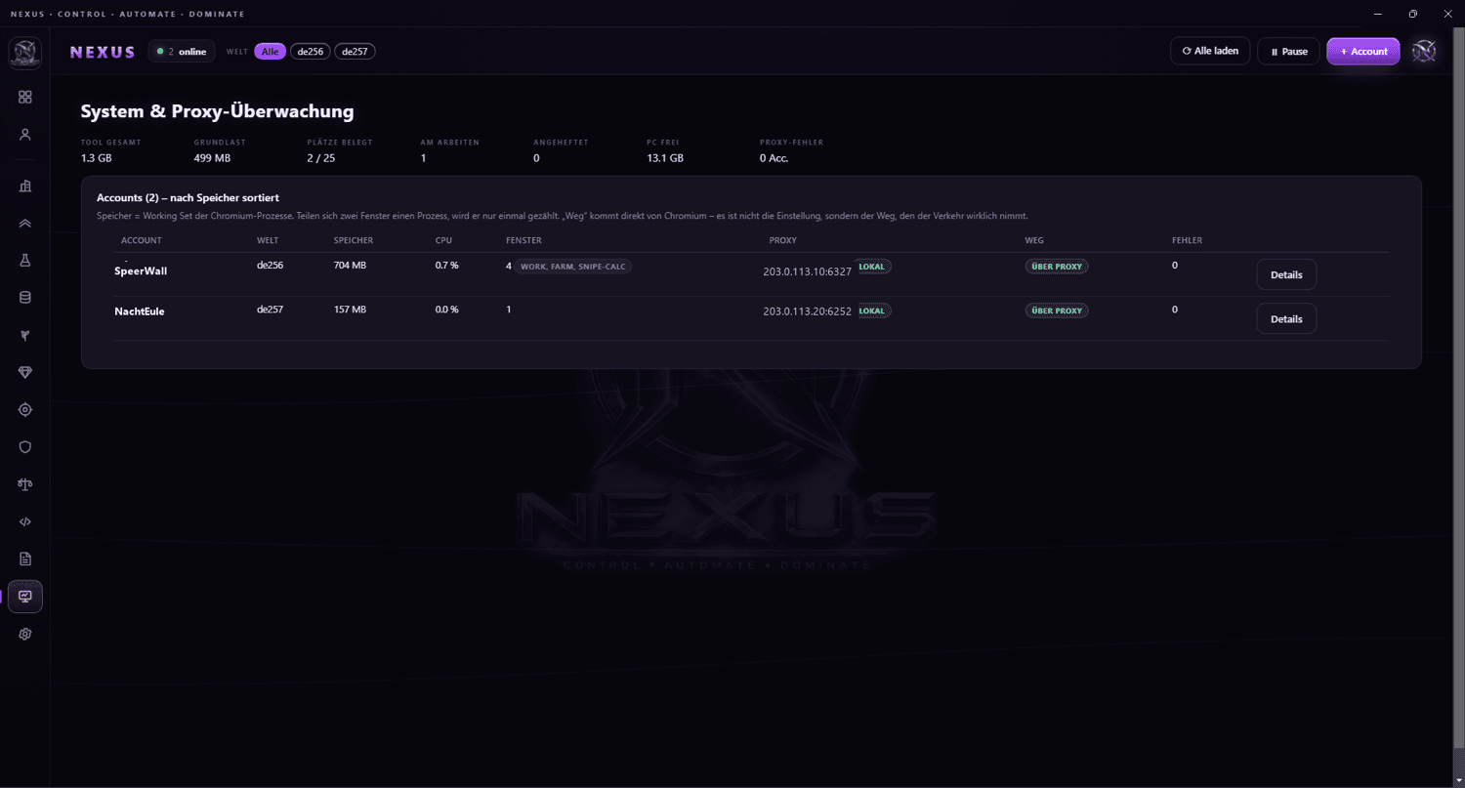Select the NachtEule account name
Screen dimensions: 1465x788
tap(140, 311)
